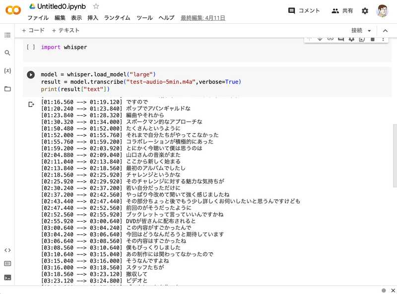
Task: Open the table of contents sidebar icon
Action: [x=8, y=35]
